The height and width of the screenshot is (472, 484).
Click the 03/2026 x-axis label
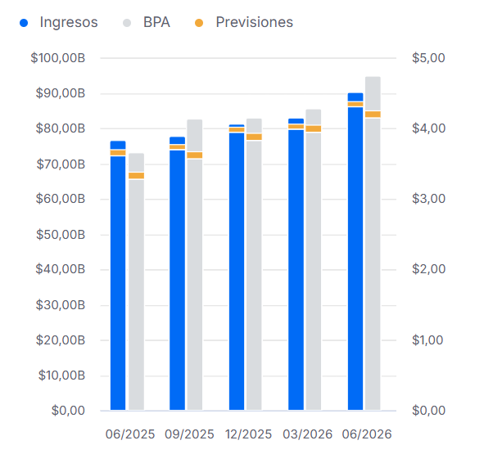308,434
